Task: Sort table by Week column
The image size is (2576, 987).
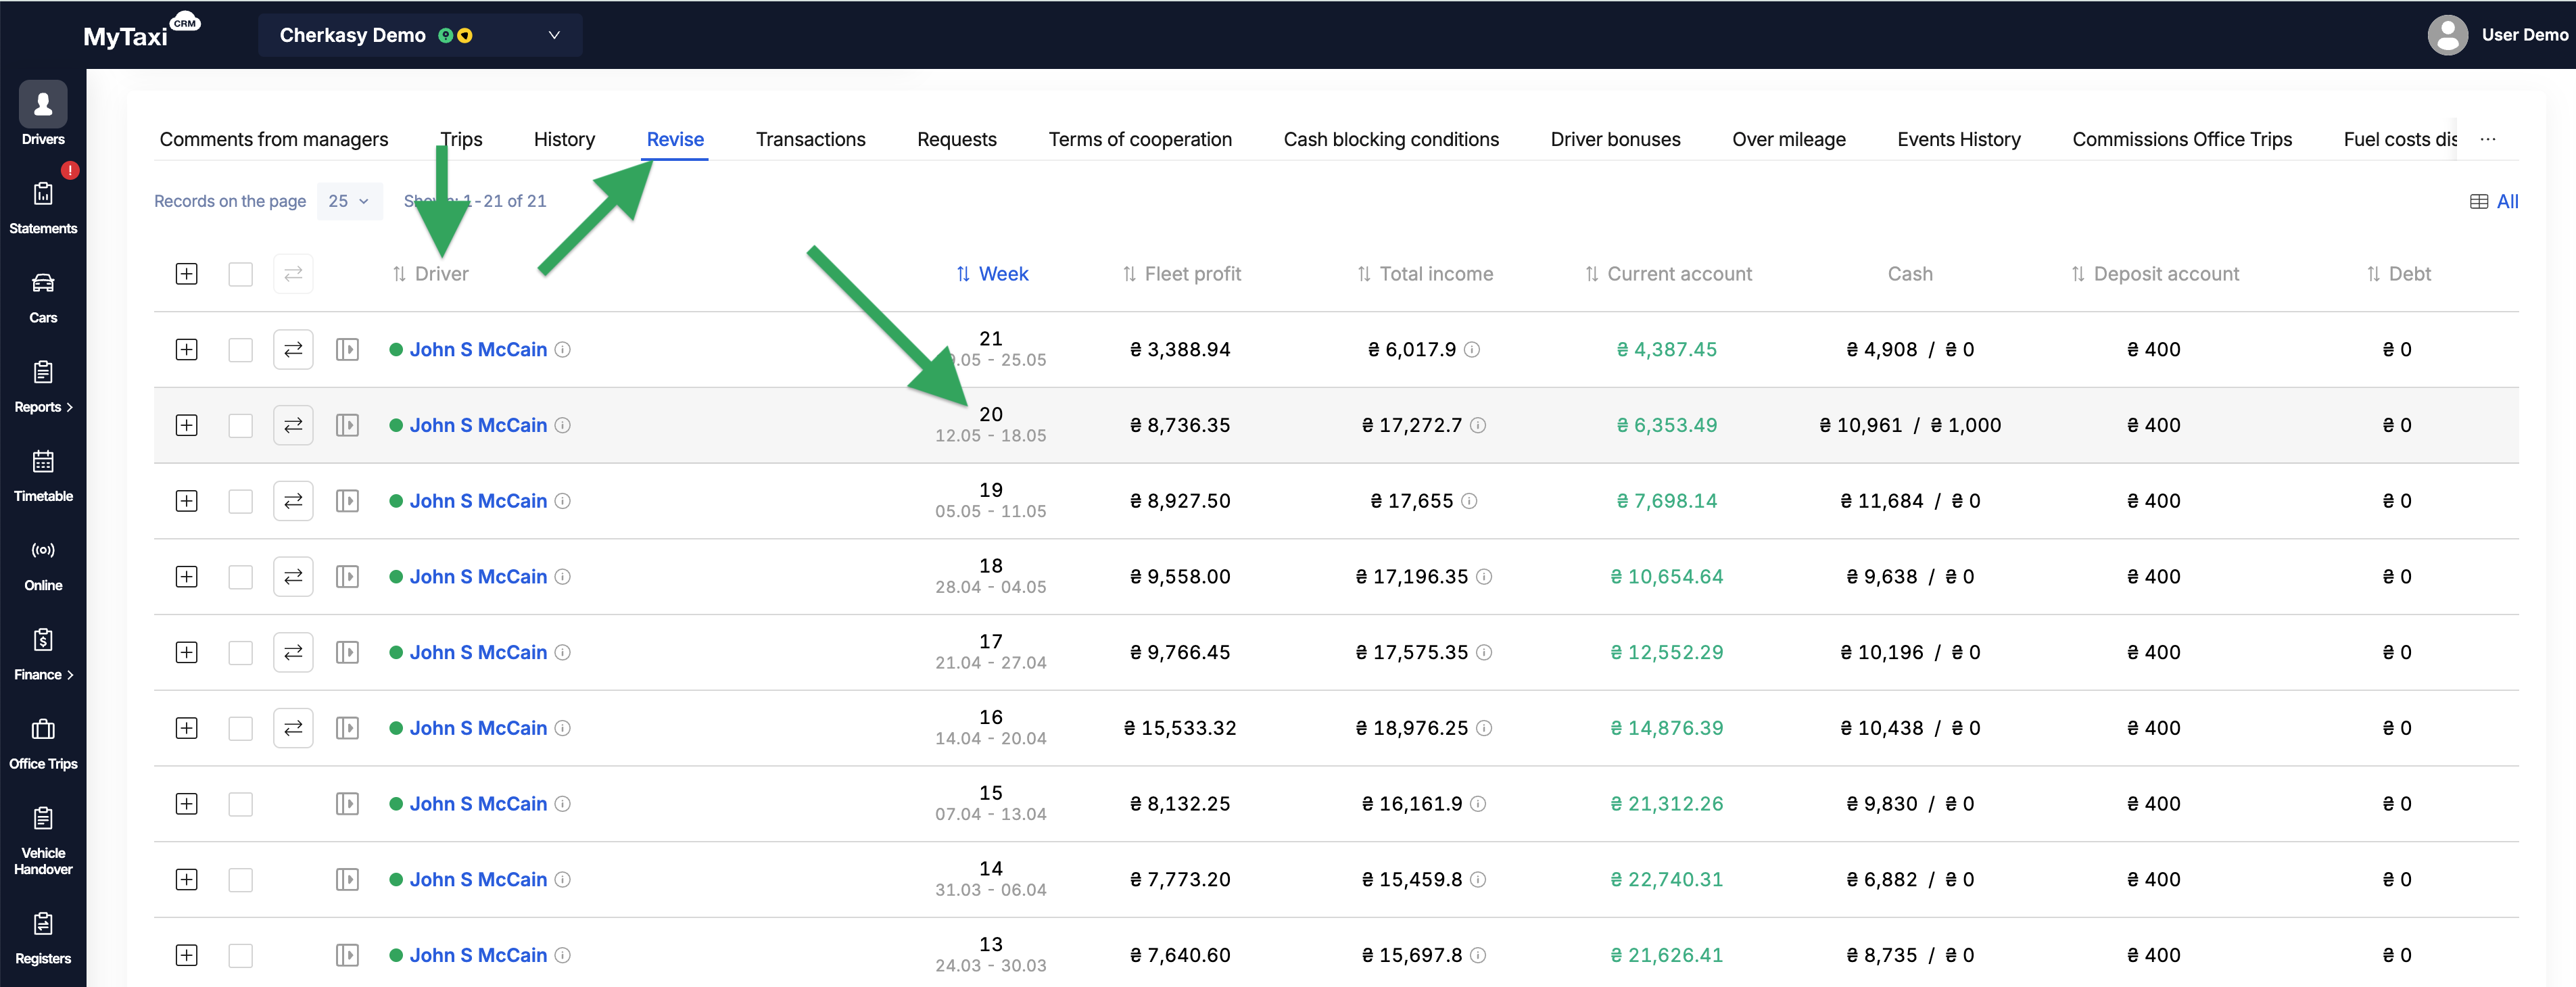Action: (992, 274)
